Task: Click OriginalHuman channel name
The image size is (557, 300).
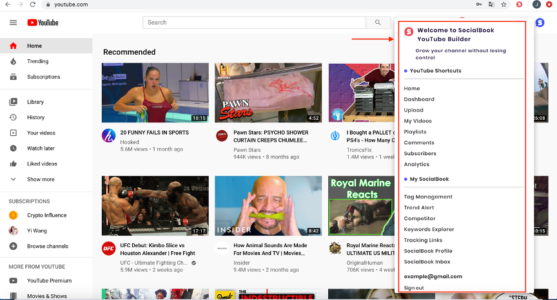Action: [364, 263]
